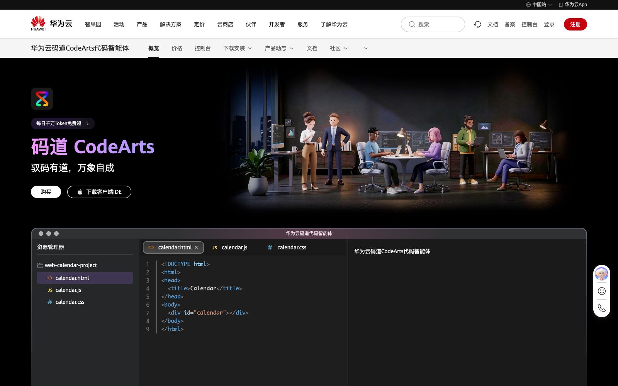
Task: Open the 伙伴 menu
Action: click(251, 24)
